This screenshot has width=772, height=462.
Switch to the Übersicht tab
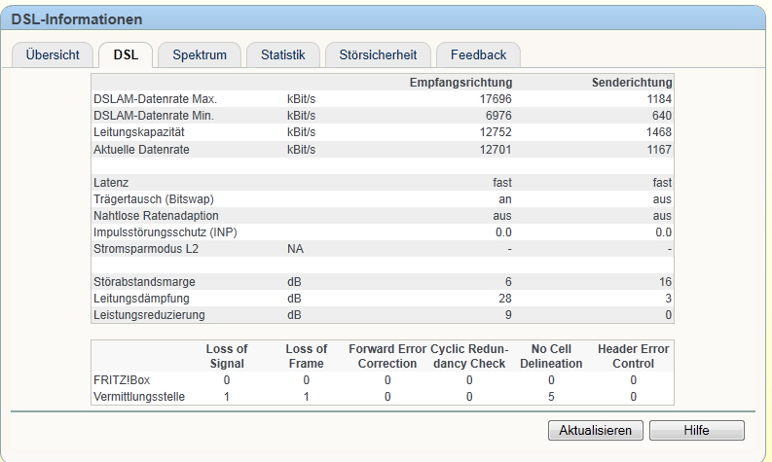(x=53, y=54)
